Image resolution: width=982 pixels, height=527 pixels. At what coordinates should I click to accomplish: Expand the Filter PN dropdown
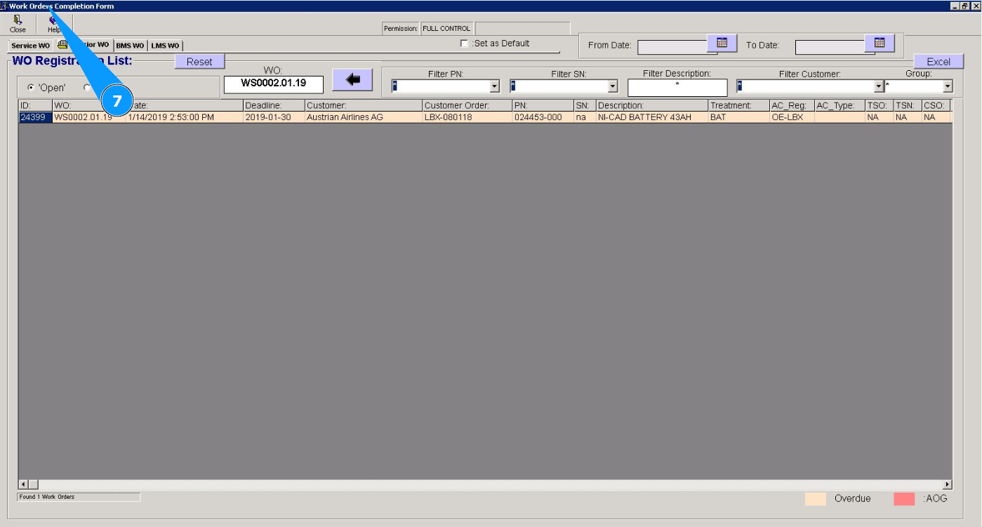(494, 86)
